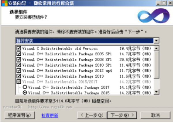Go back with 上一步(B) button

[92, 115]
